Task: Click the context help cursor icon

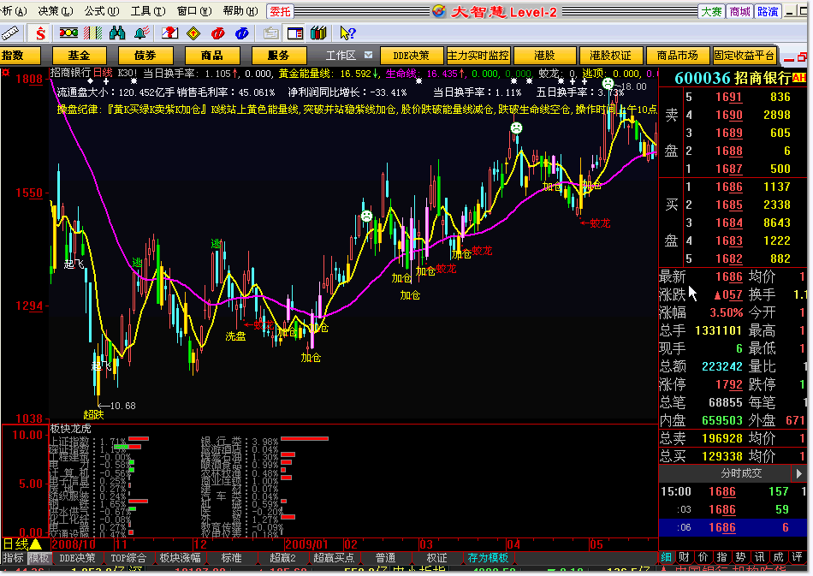Action: (x=347, y=33)
